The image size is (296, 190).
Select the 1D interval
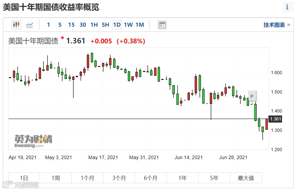click(x=117, y=25)
